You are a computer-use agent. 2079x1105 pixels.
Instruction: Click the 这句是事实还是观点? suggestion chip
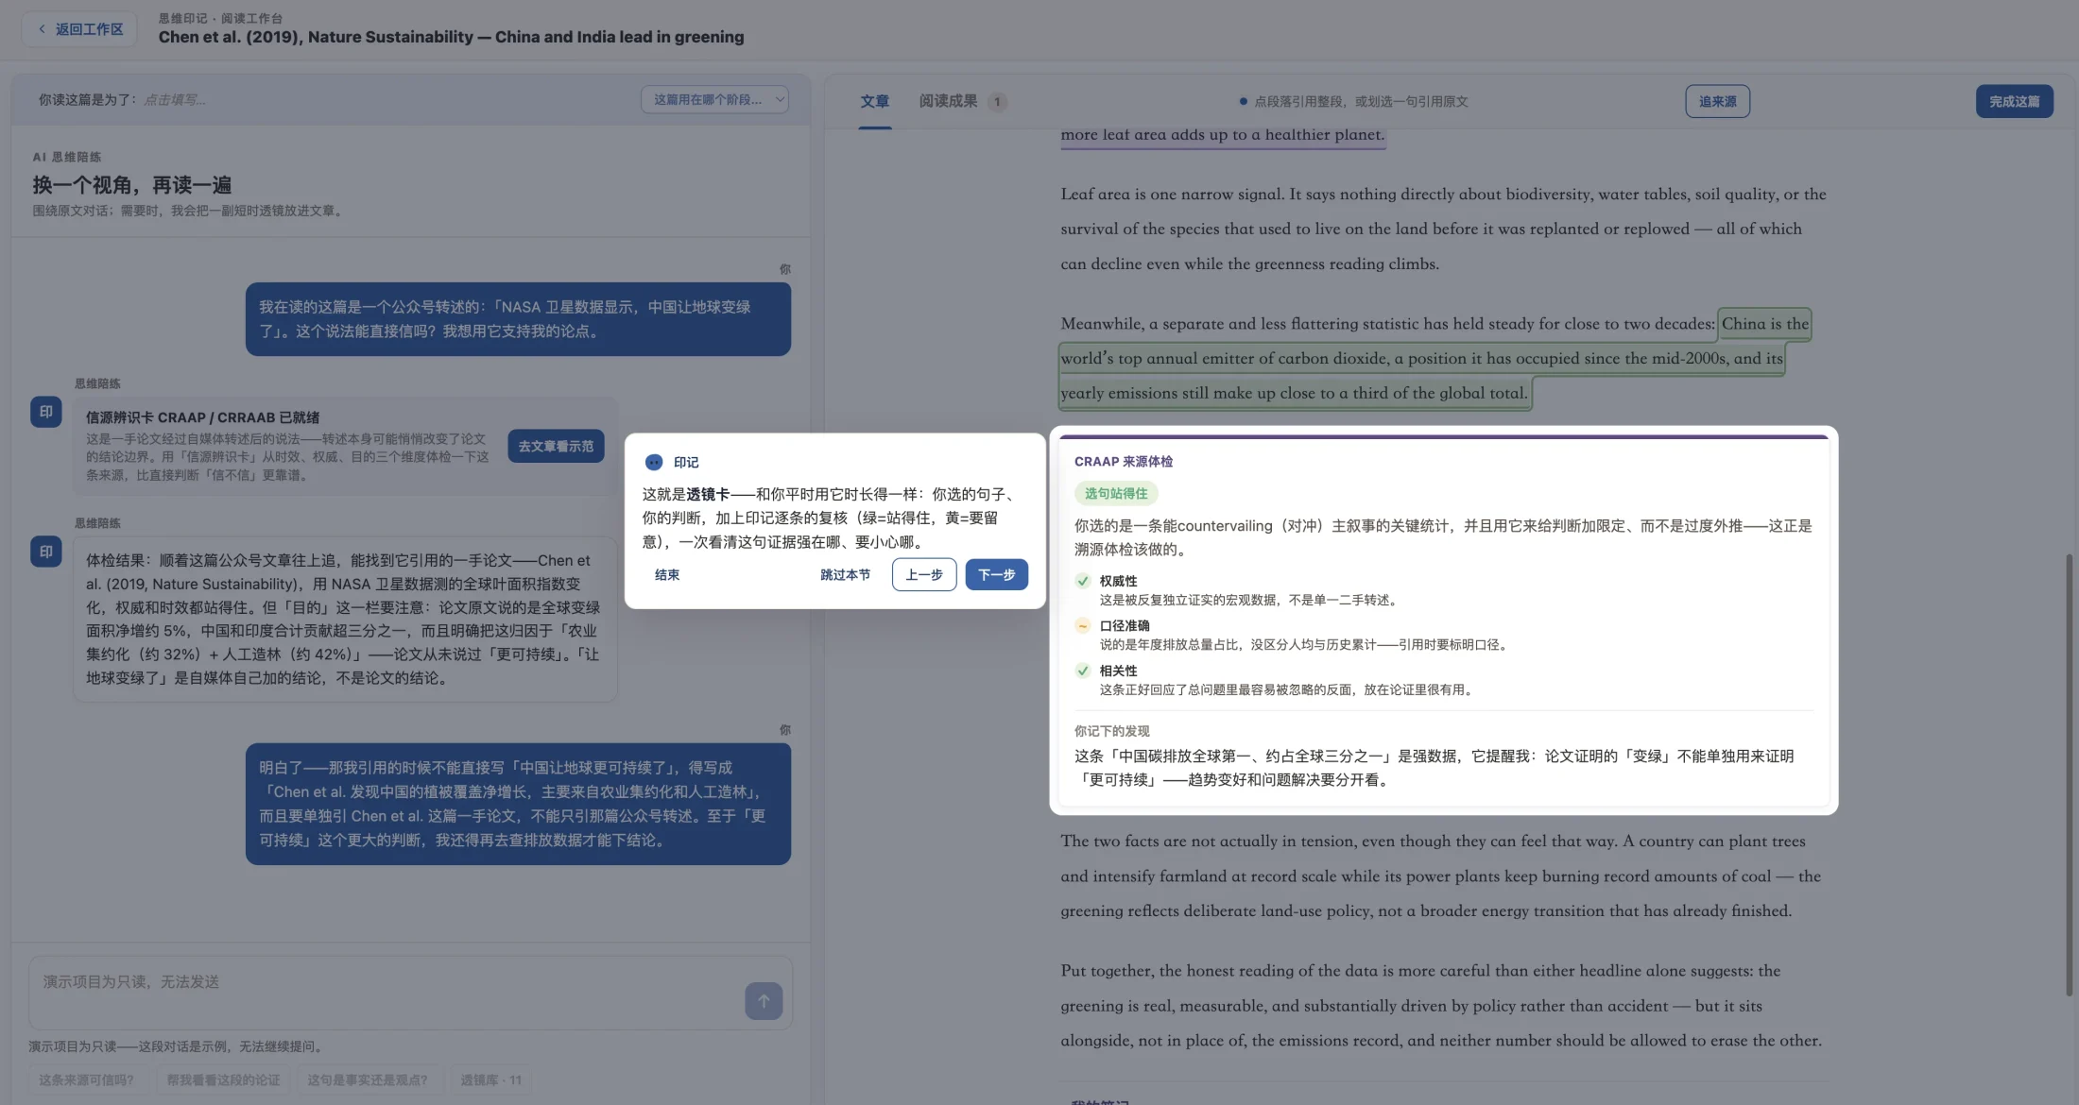coord(368,1079)
